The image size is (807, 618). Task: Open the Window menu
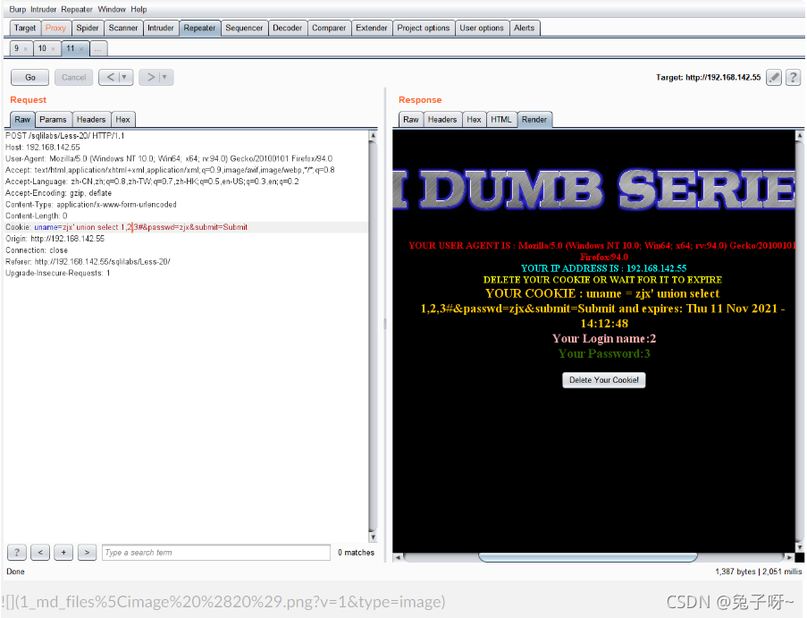112,9
